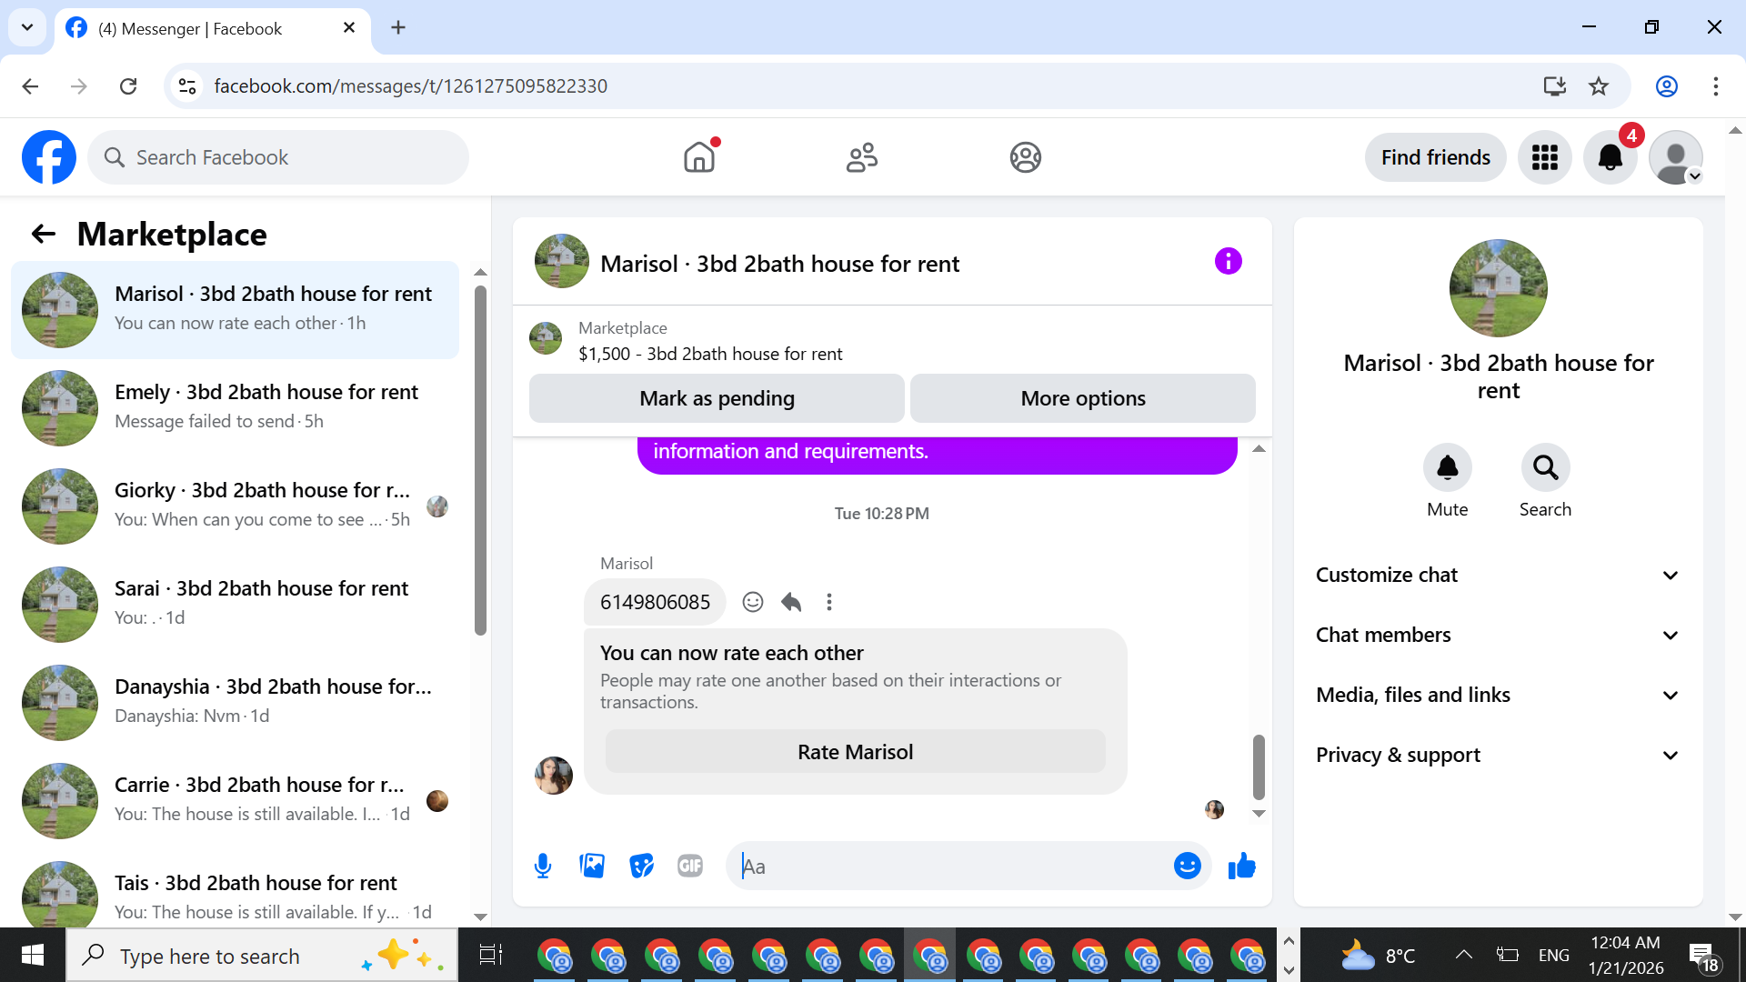Image resolution: width=1746 pixels, height=982 pixels.
Task: Click Rate Marisol button
Action: [x=855, y=752]
